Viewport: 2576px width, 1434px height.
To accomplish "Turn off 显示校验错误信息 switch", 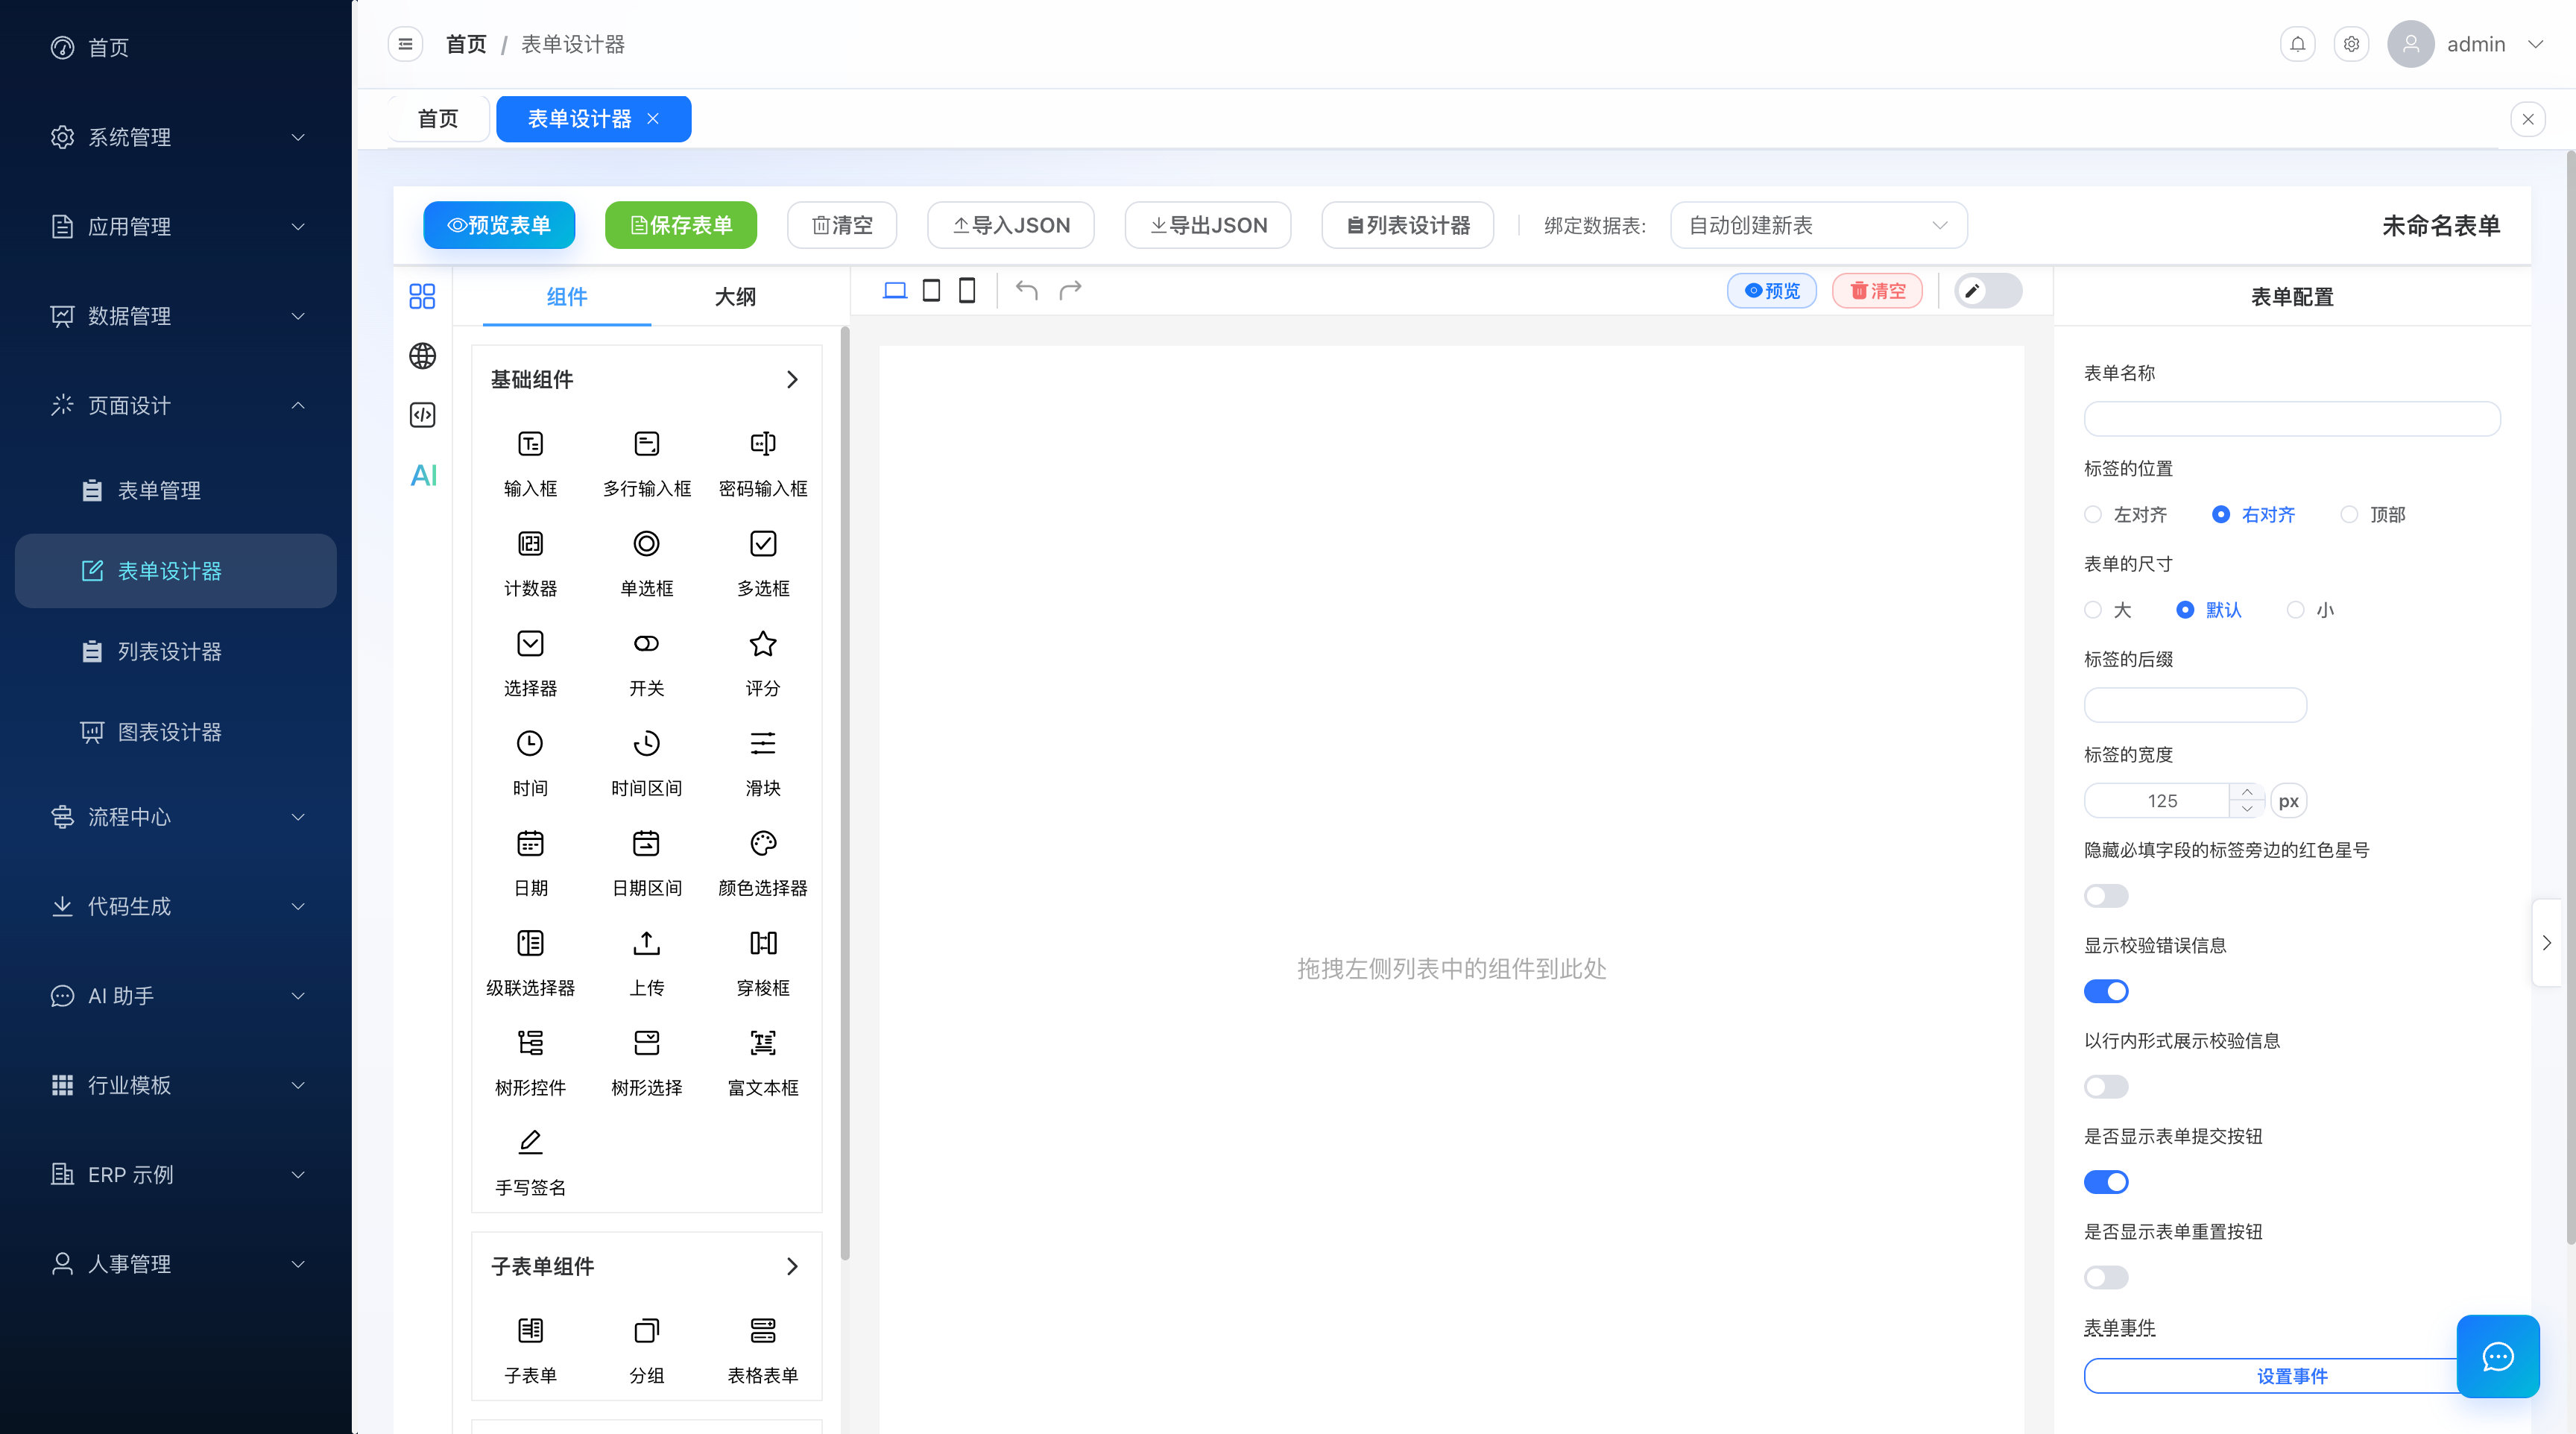I will [2106, 991].
